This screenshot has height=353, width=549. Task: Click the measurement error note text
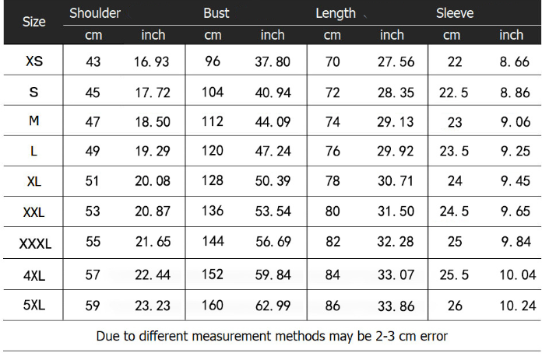pyautogui.click(x=272, y=336)
